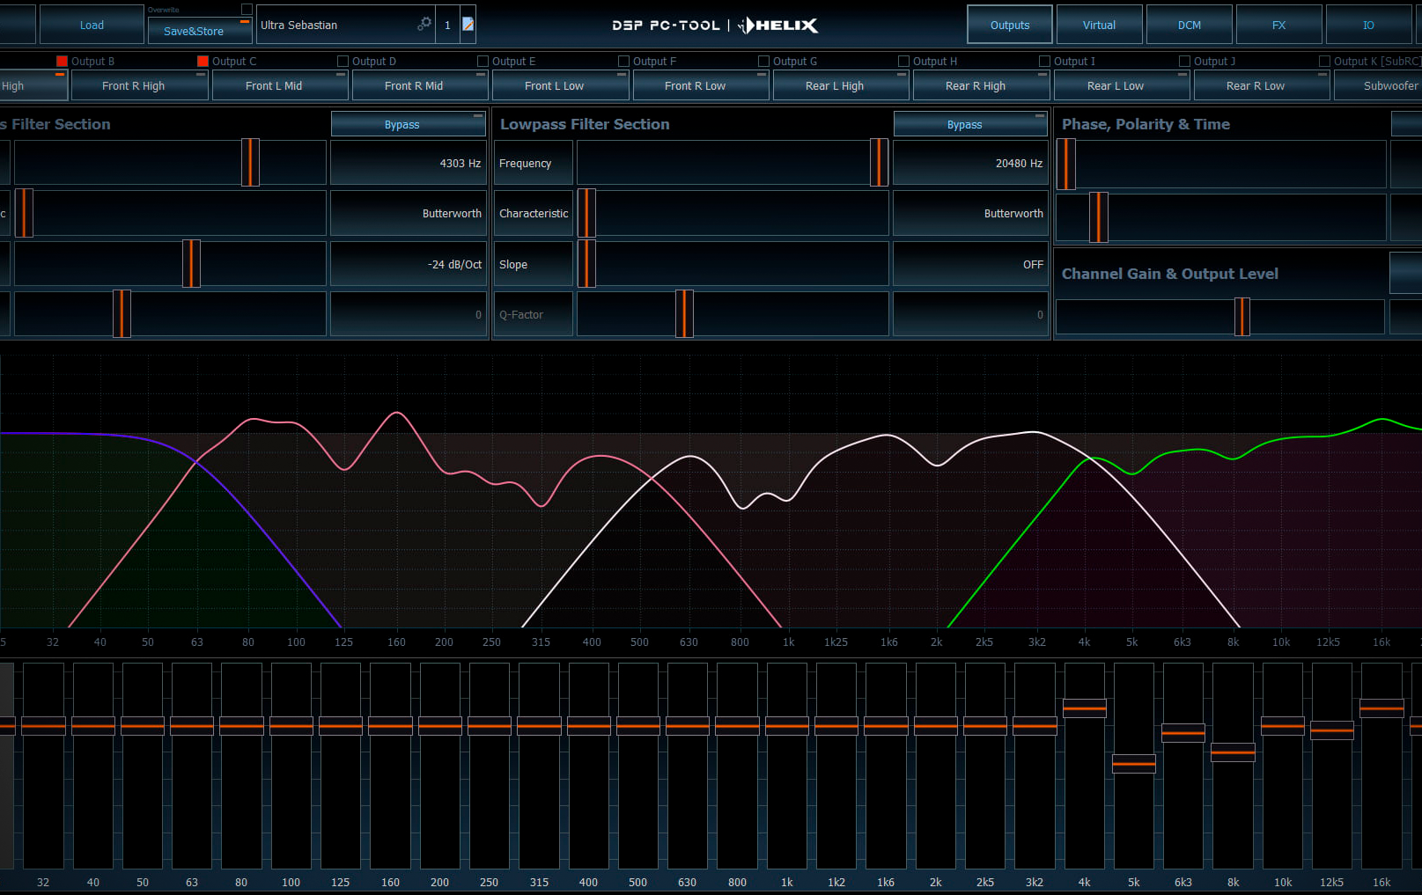
Task: Select the Front R High channel
Action: coord(139,85)
